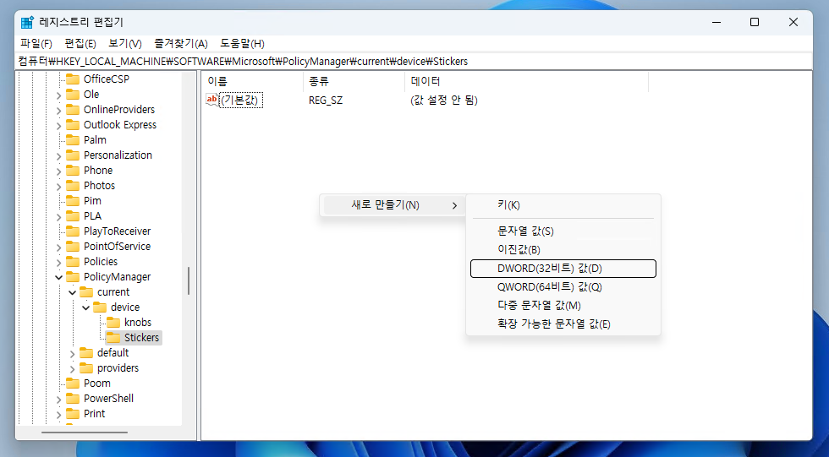829x457 pixels.
Task: Click the Ole folder icon
Action: click(x=73, y=95)
